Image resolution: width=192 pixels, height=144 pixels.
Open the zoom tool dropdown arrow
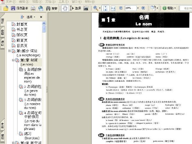pos(100,8)
